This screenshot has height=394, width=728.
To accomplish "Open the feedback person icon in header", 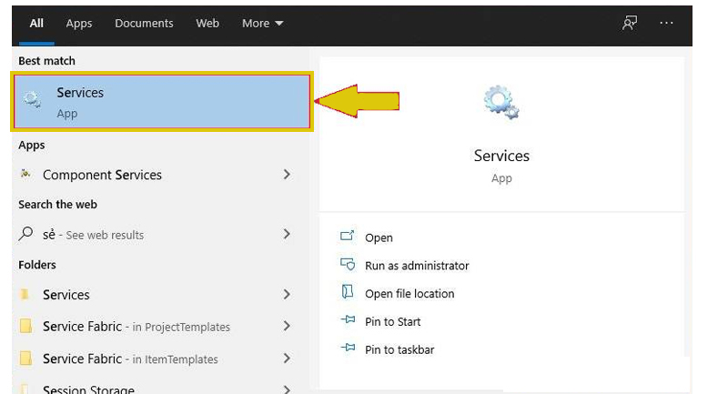I will pyautogui.click(x=630, y=23).
